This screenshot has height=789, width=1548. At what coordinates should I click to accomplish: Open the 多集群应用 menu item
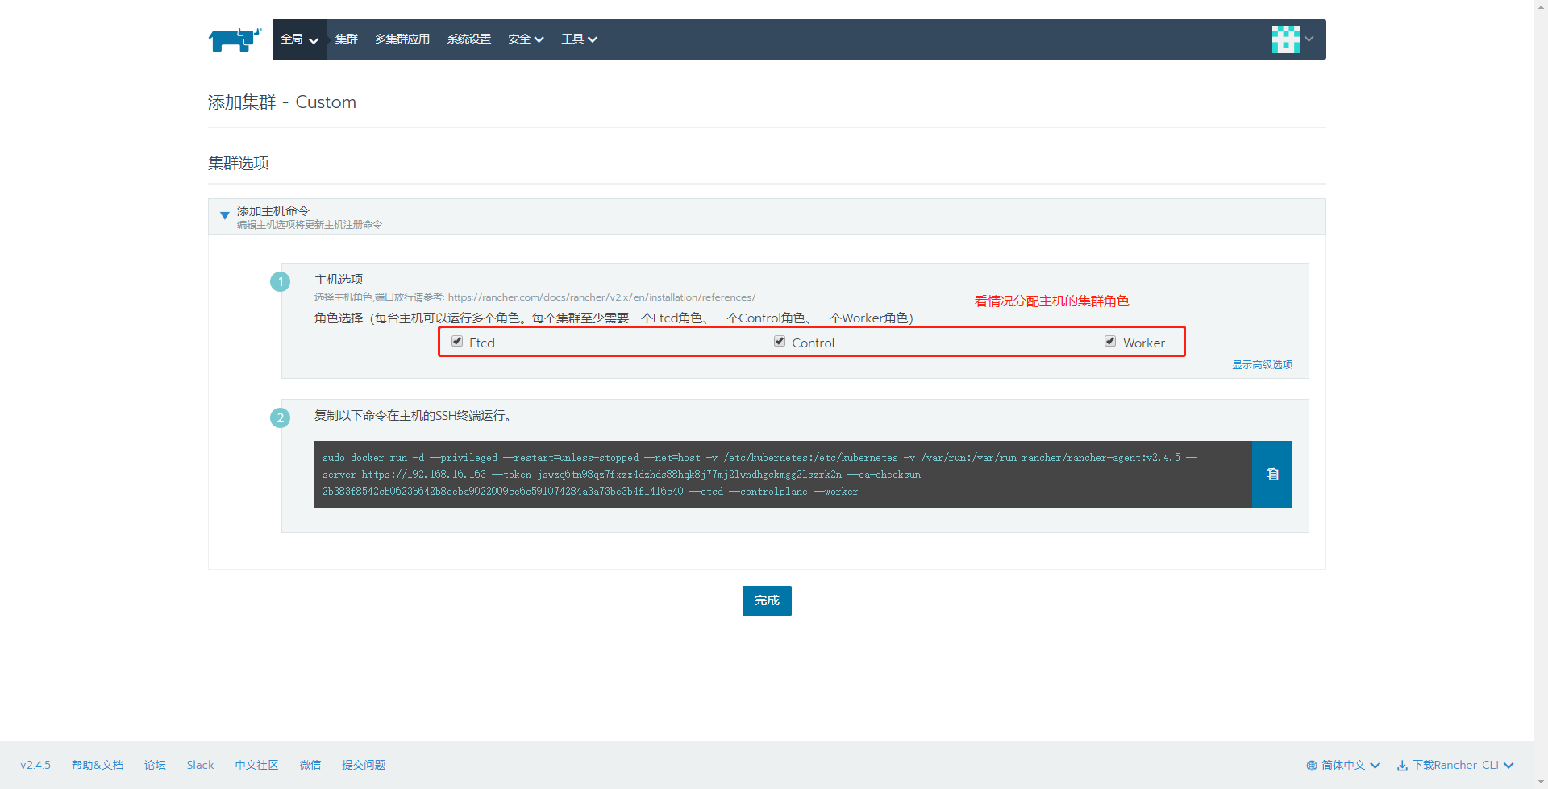(x=402, y=39)
